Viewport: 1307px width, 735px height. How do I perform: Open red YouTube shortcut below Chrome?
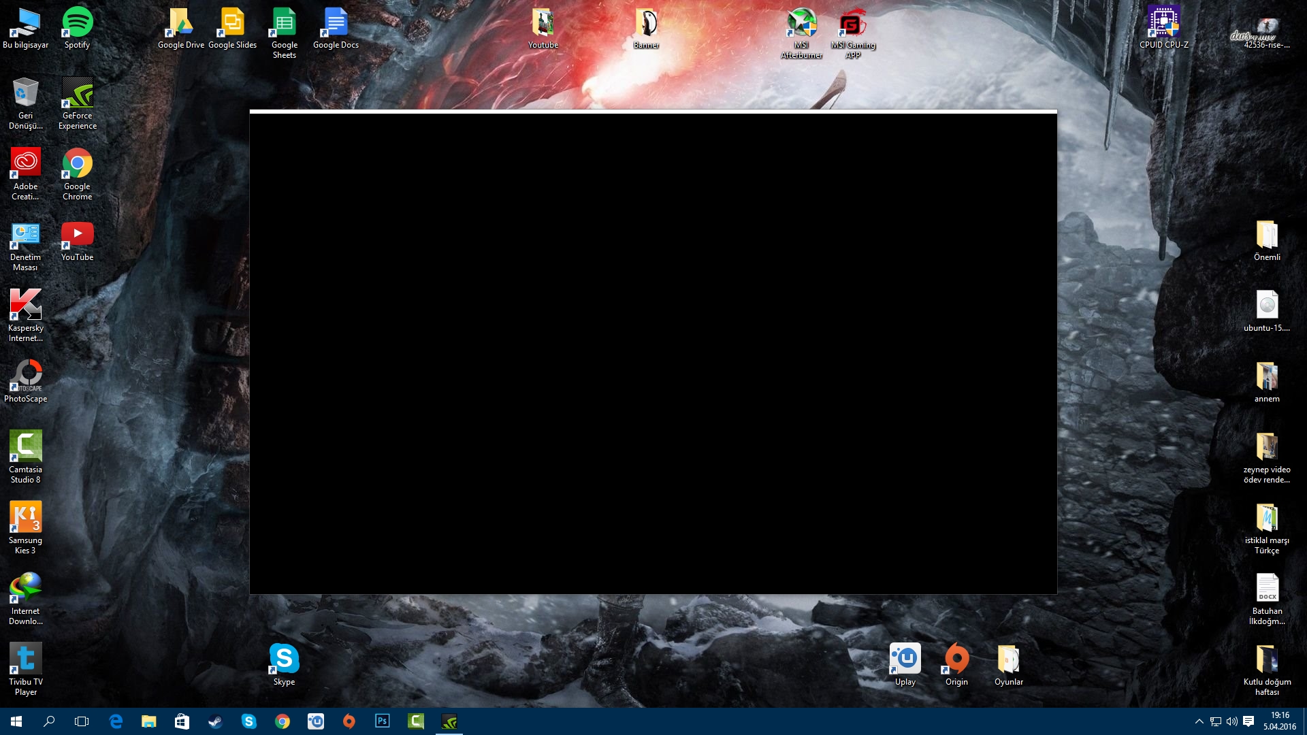pyautogui.click(x=78, y=240)
